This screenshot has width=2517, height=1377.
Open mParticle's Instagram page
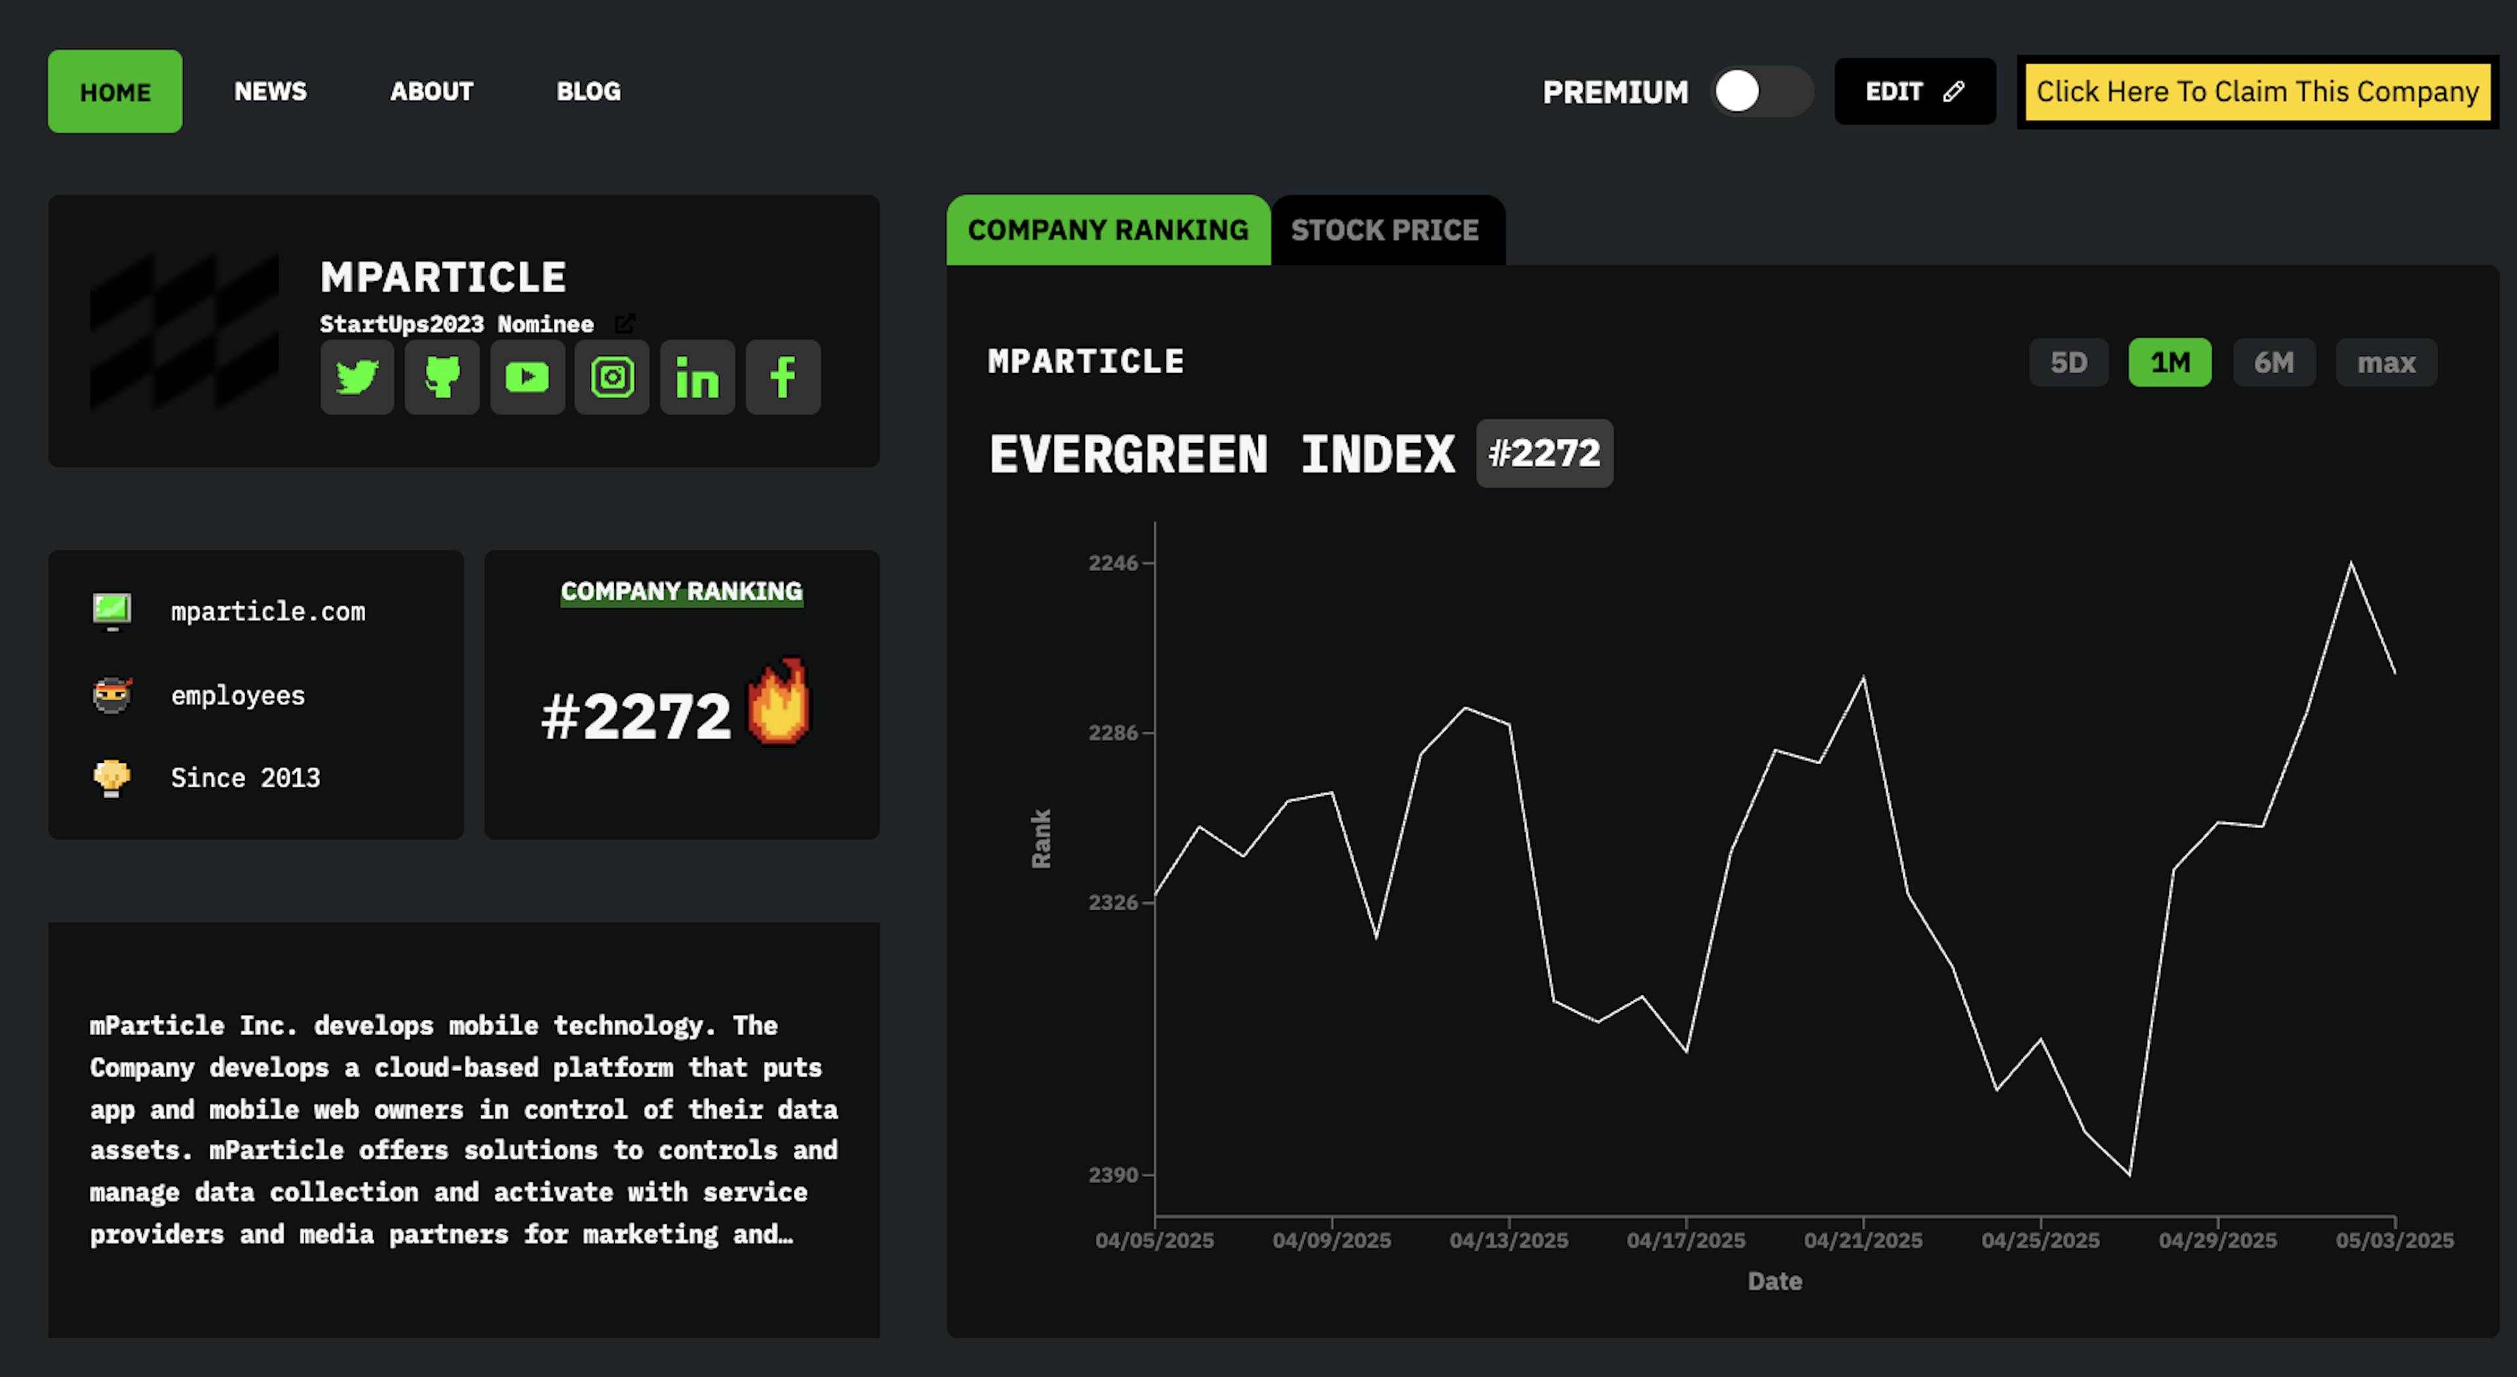612,378
